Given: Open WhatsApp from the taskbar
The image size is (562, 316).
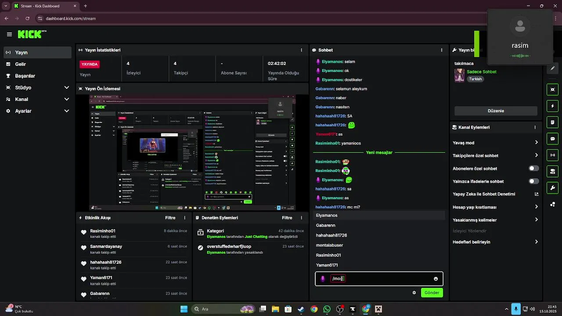Looking at the screenshot, I should click(x=327, y=309).
